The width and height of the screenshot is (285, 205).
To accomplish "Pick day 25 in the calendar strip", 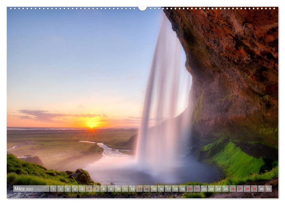I will click(225, 189).
